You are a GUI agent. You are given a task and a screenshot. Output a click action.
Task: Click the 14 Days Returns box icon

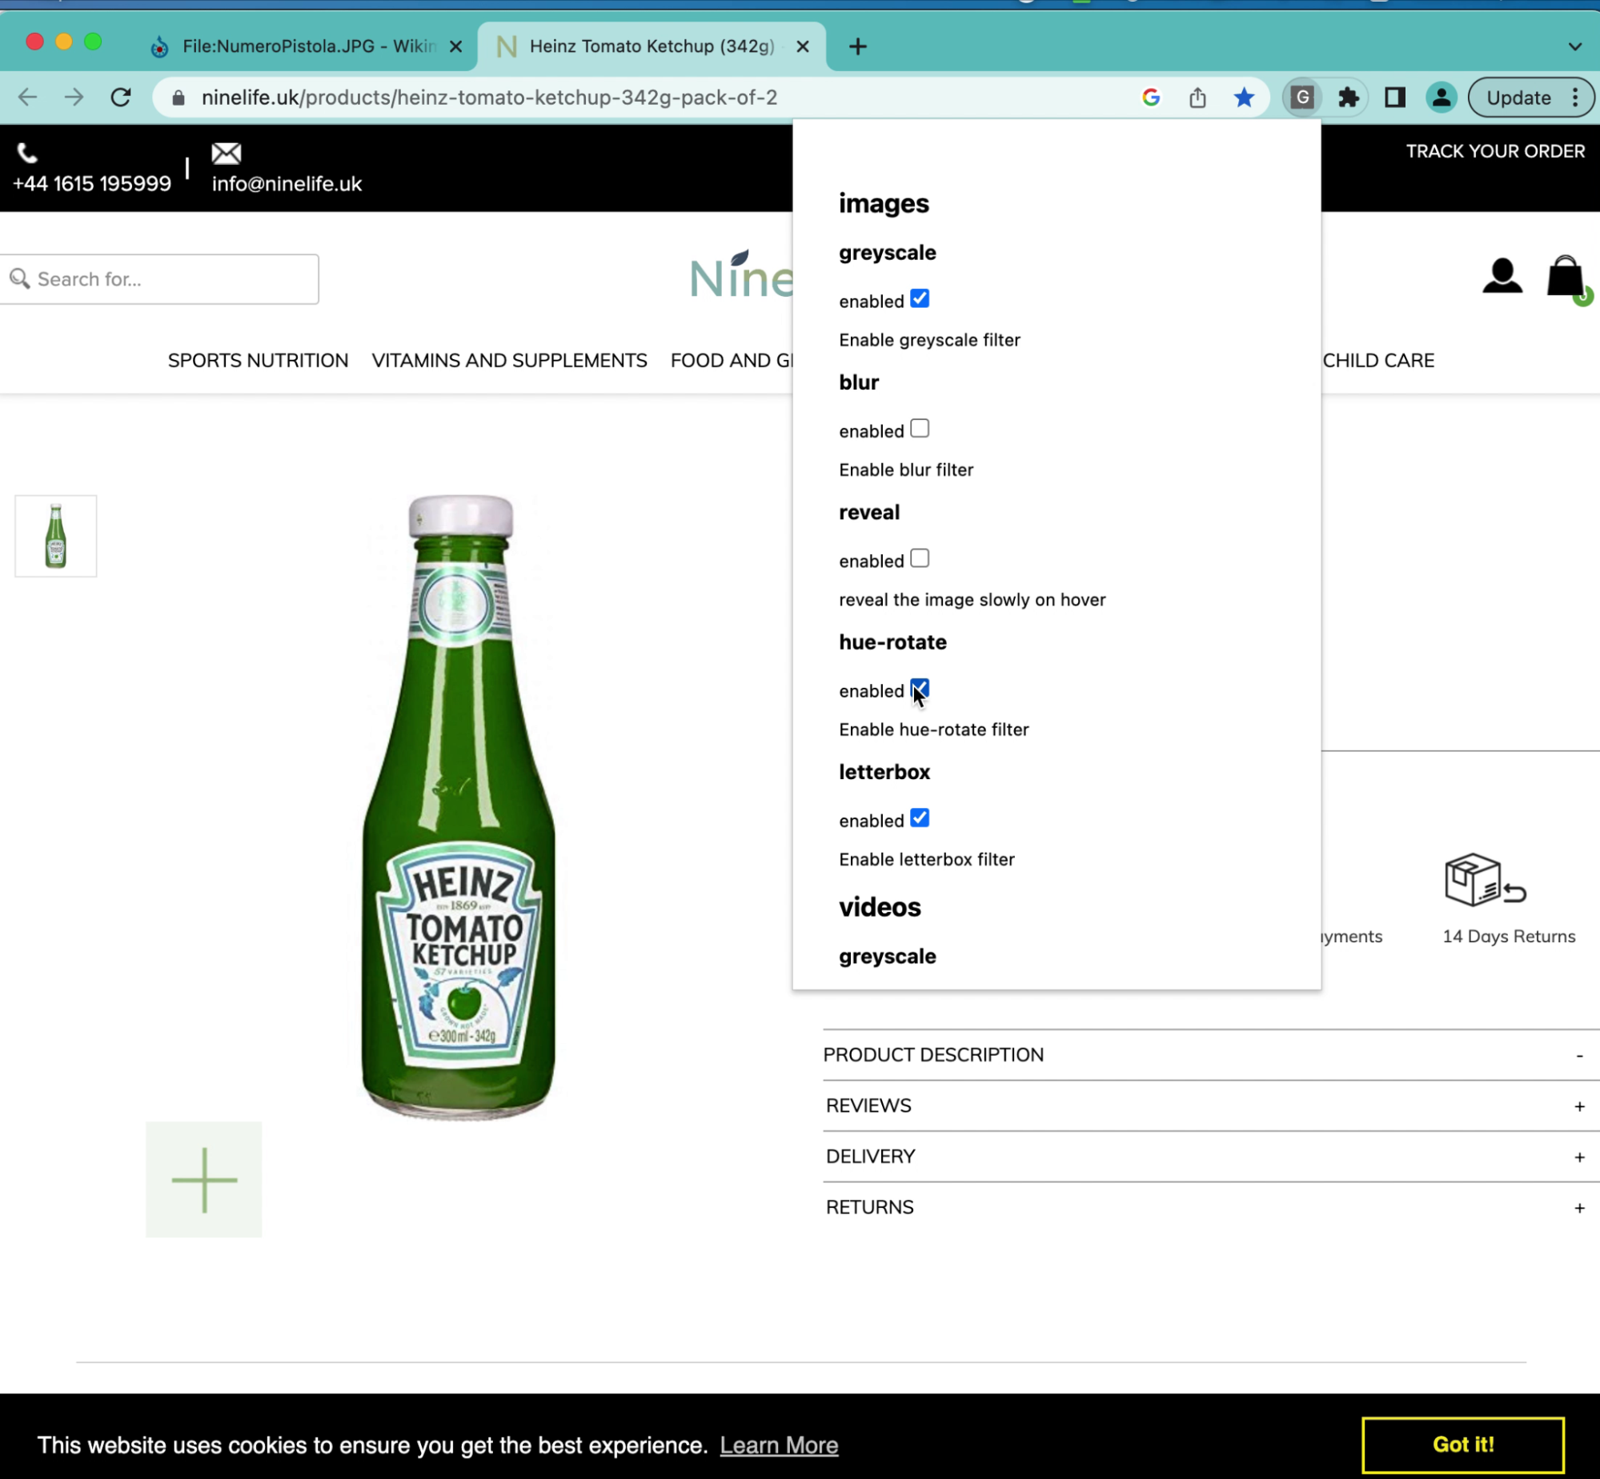[1486, 880]
